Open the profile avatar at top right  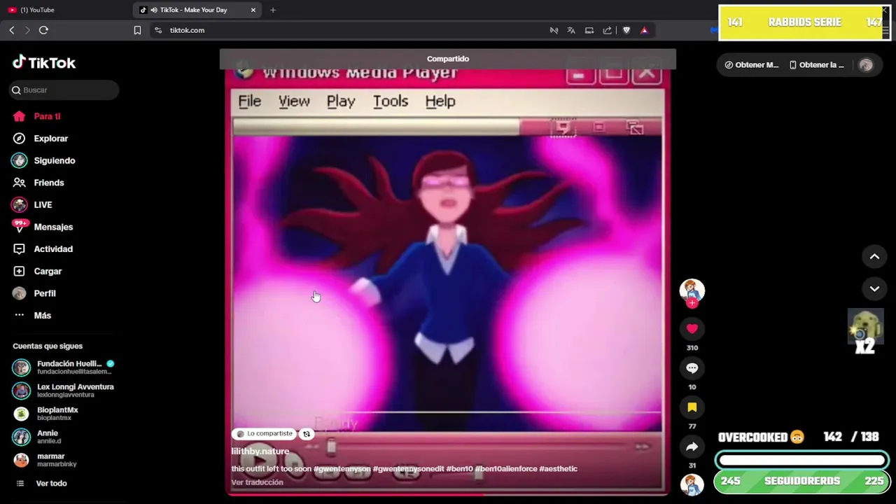pos(866,65)
